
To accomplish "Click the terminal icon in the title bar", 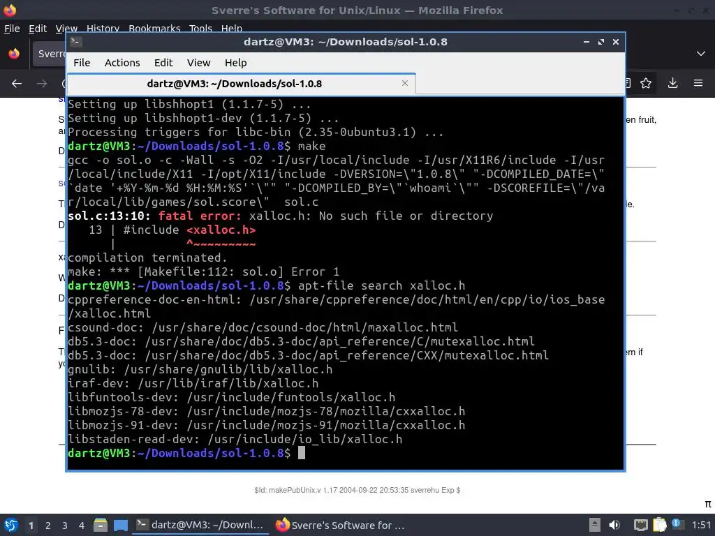I will (x=75, y=41).
